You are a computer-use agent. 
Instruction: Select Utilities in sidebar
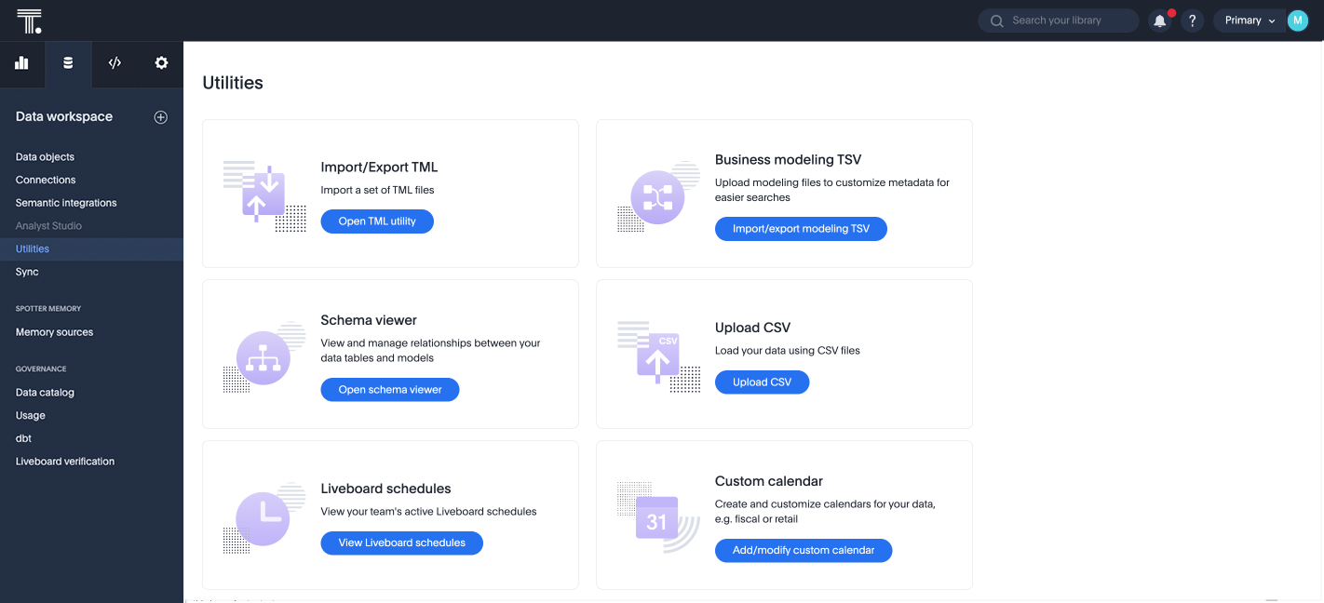pos(91,248)
